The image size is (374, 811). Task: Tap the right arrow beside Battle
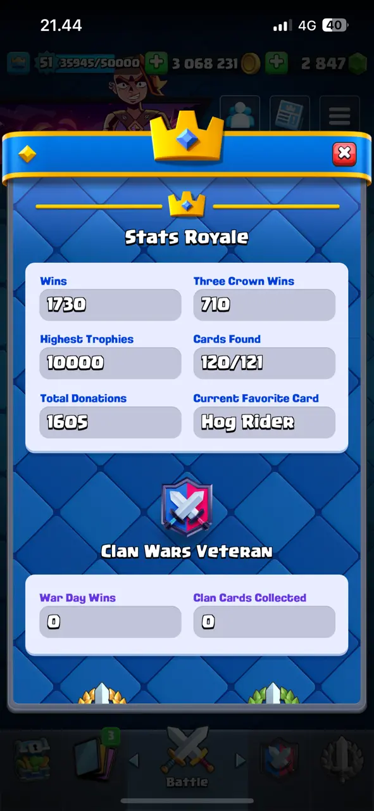(x=240, y=760)
